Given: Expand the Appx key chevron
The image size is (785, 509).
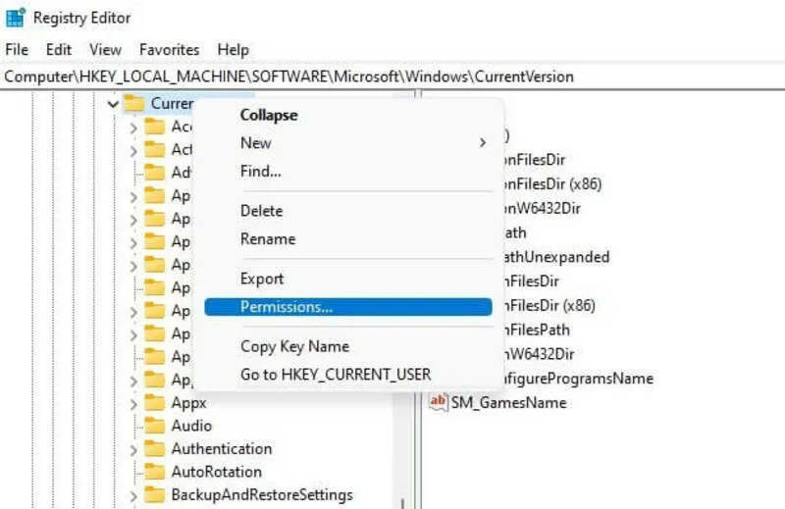Looking at the screenshot, I should coord(133,403).
